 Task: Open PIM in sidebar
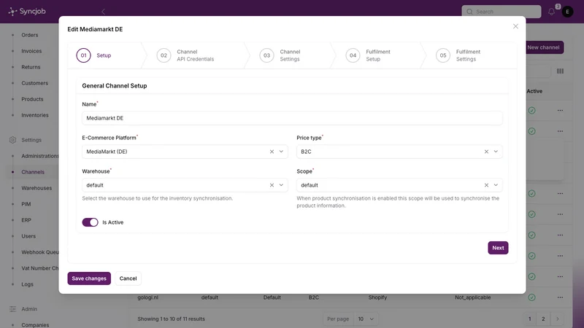tap(26, 204)
